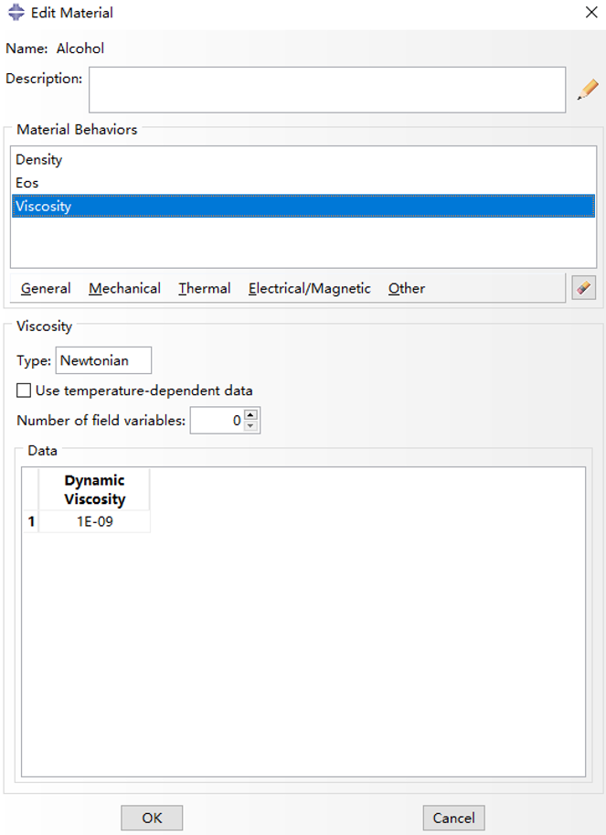
Task: Open the General menu
Action: point(46,288)
